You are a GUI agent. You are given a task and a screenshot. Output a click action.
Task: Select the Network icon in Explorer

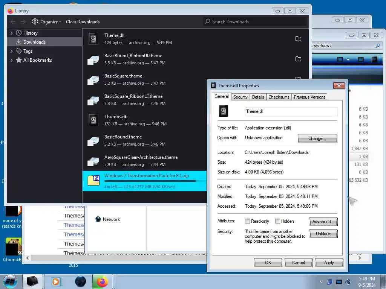[x=98, y=219]
